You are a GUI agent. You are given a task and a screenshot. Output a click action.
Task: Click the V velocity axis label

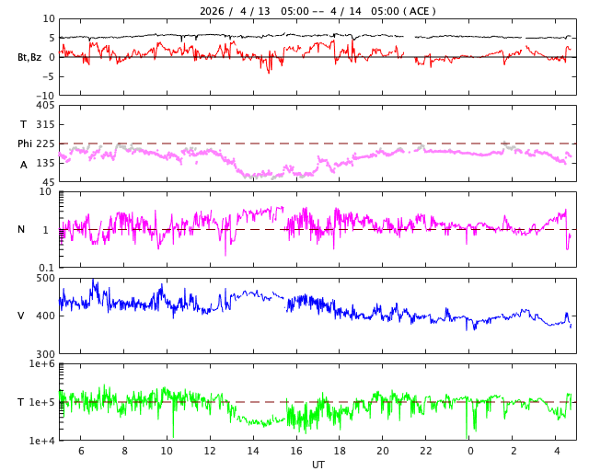point(21,316)
